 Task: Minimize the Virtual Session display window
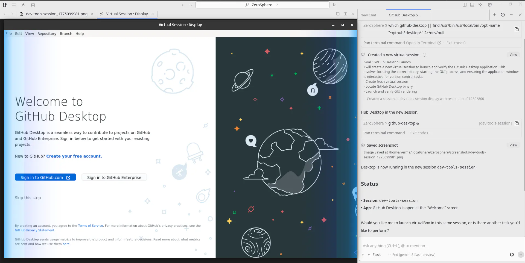coord(333,25)
